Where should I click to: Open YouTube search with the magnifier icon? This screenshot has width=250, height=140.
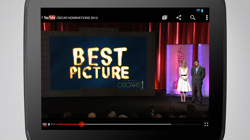tap(193, 18)
